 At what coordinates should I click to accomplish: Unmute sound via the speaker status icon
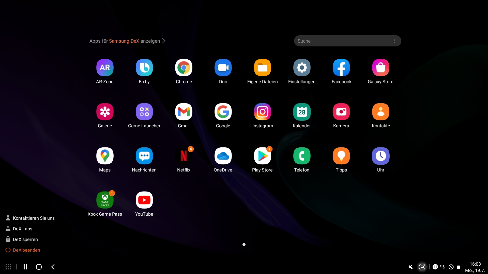tap(411, 267)
